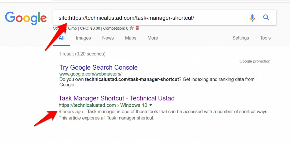This screenshot has height=144, width=290.
Task: Click the gray star icon below search box
Action: tap(131, 28)
